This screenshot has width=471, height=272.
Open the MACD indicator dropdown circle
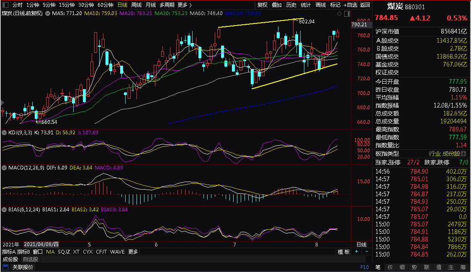click(x=4, y=168)
